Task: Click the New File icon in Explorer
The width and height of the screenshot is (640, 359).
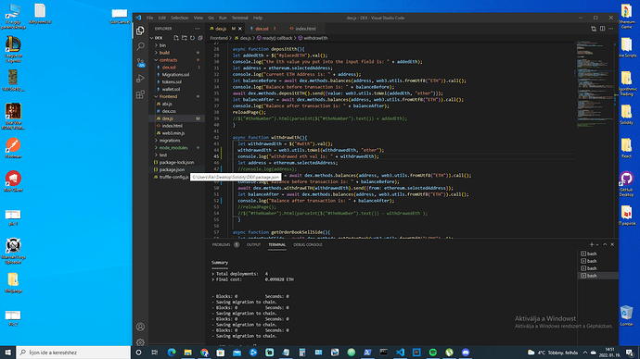Action: pyautogui.click(x=176, y=38)
